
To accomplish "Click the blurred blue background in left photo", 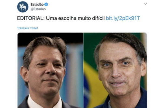I will click(x=75, y=72).
